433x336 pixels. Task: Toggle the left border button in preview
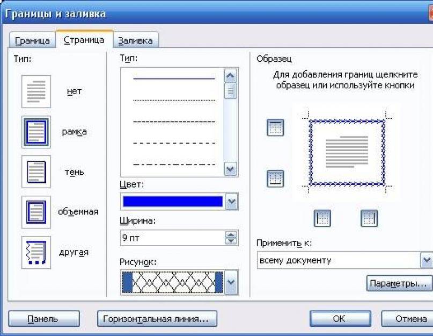coord(322,218)
